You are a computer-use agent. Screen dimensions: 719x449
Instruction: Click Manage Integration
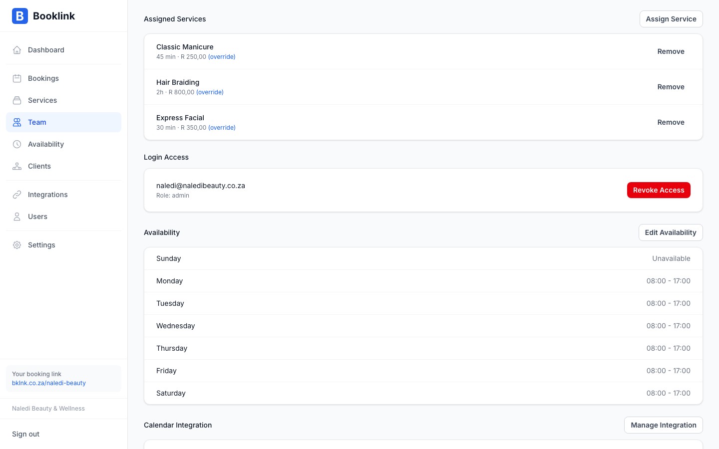(x=664, y=425)
